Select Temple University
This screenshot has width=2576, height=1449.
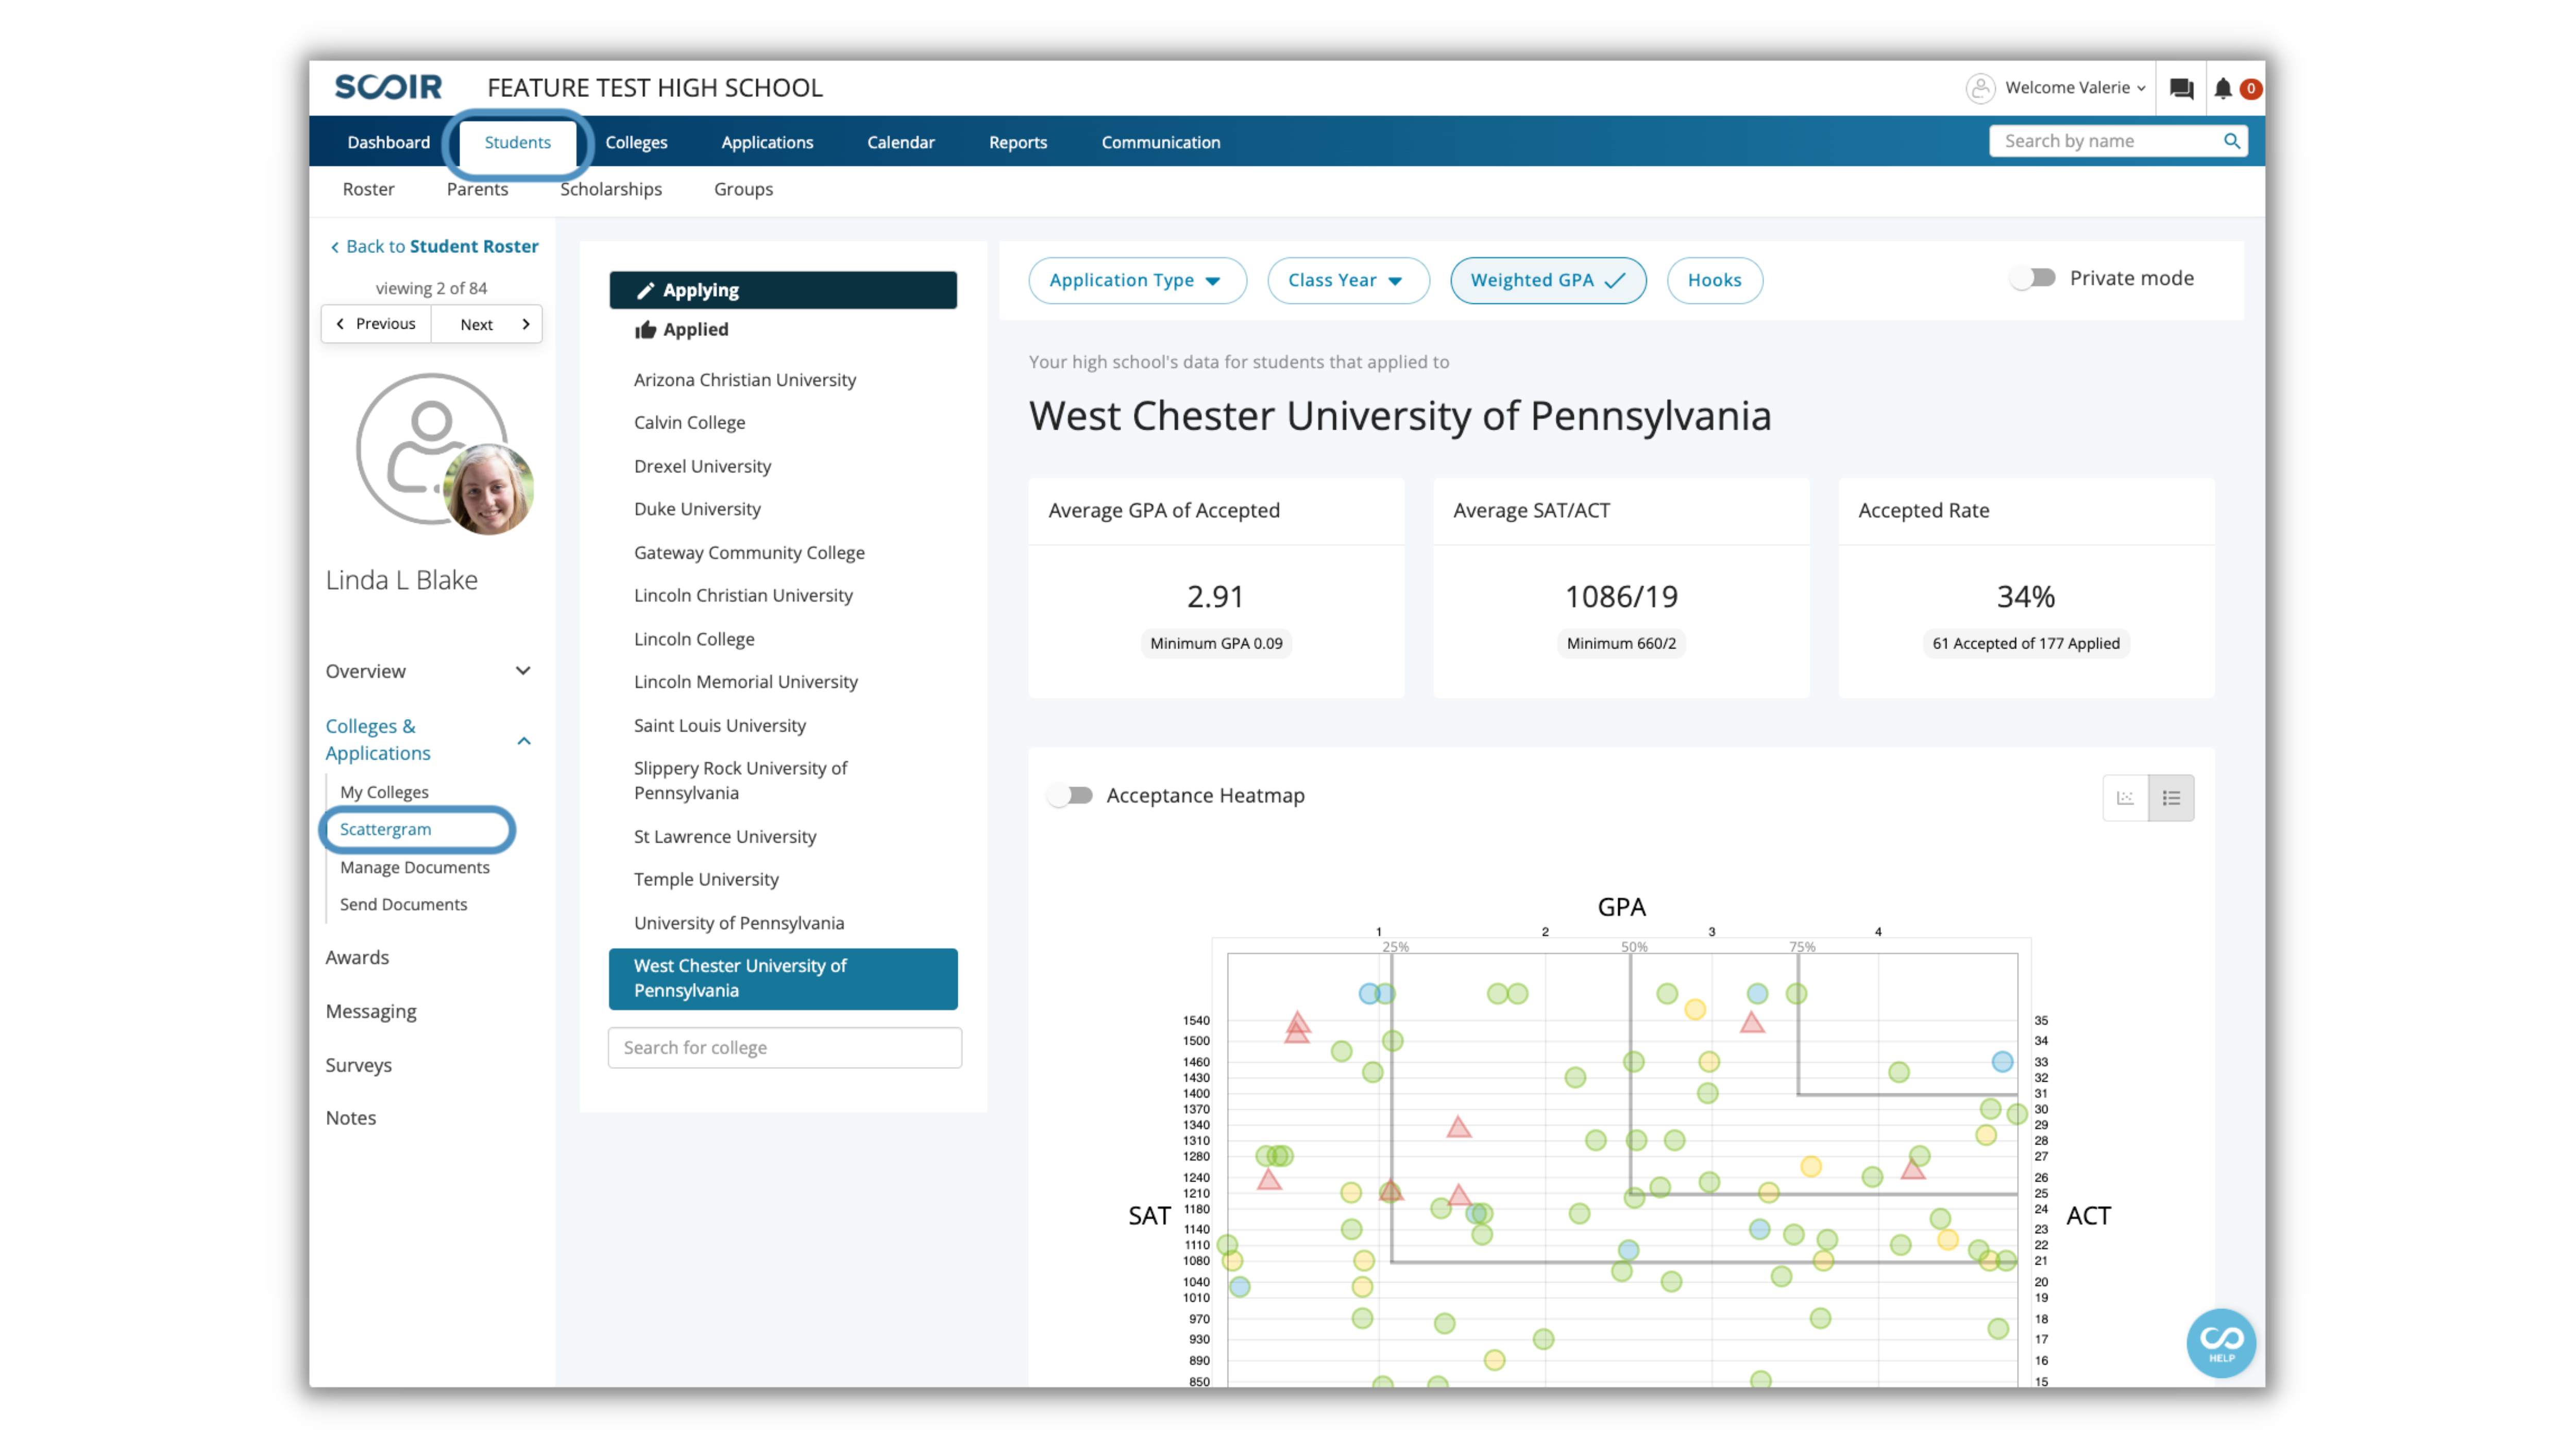[x=706, y=879]
